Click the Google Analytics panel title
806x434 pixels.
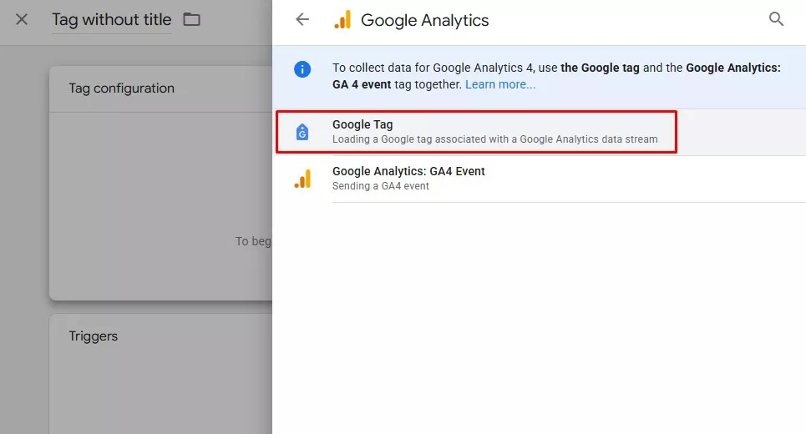pyautogui.click(x=424, y=20)
